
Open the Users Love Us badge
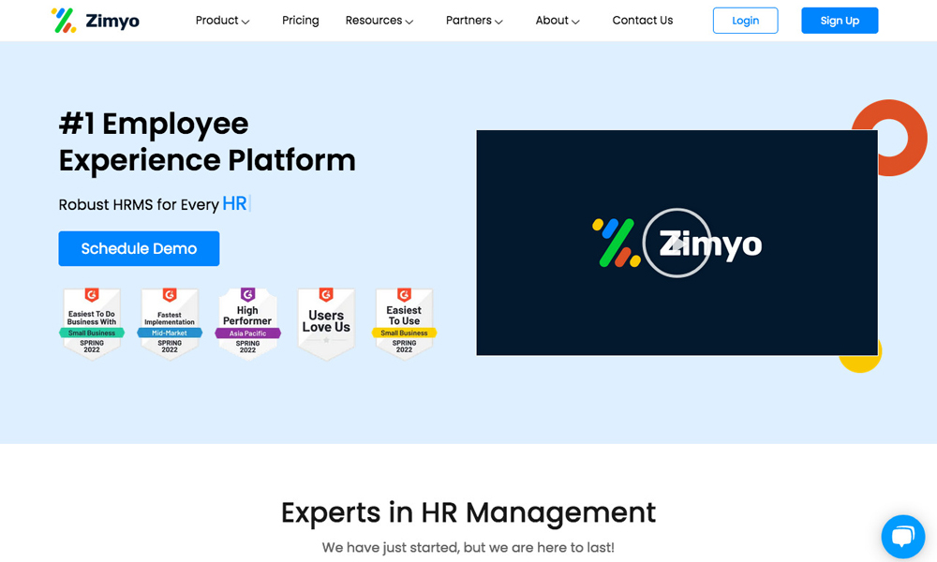coord(326,323)
